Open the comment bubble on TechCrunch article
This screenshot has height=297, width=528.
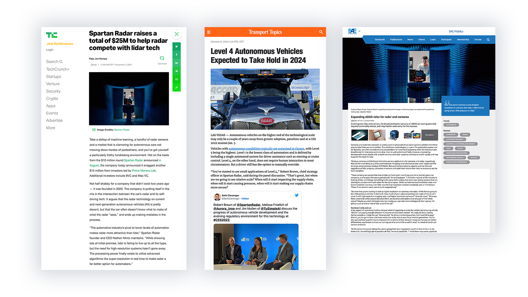(162, 58)
